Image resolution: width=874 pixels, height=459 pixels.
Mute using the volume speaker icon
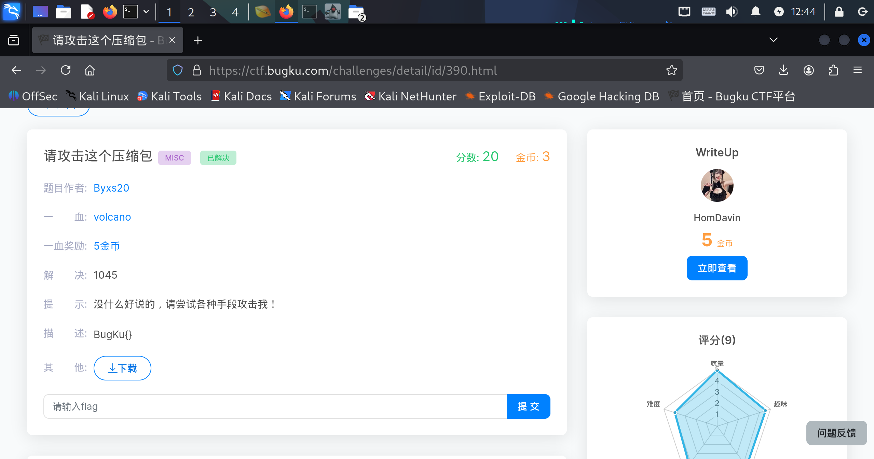coord(732,12)
